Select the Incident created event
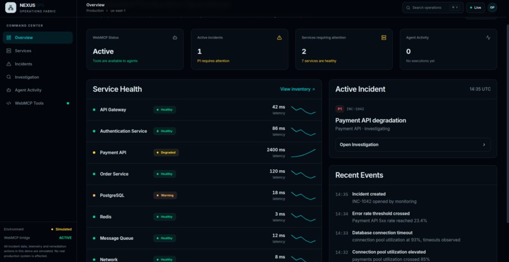509x262 pixels. (413, 198)
